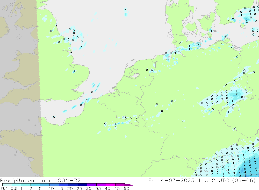Click the '25' legend scale label
This screenshot has height=190, width=259.
pyautogui.click(x=79, y=188)
